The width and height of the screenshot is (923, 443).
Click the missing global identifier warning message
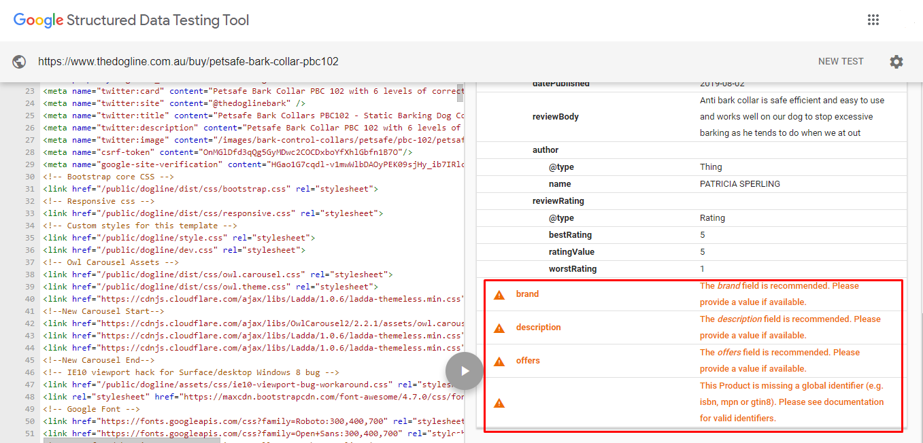792,402
